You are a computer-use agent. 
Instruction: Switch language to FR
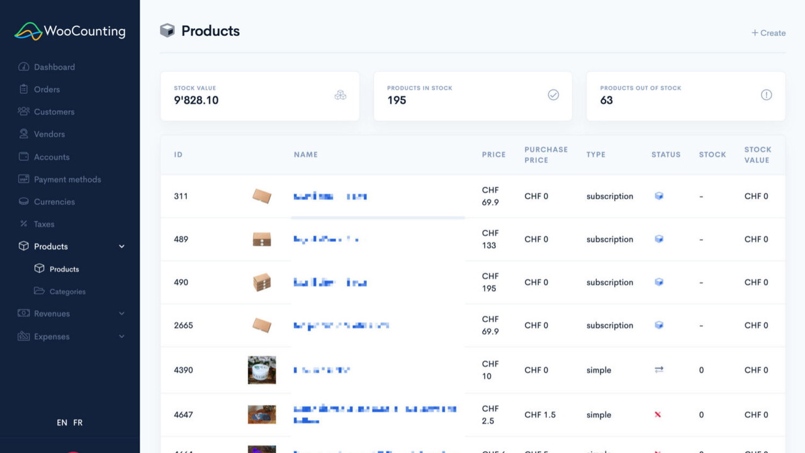coord(78,423)
